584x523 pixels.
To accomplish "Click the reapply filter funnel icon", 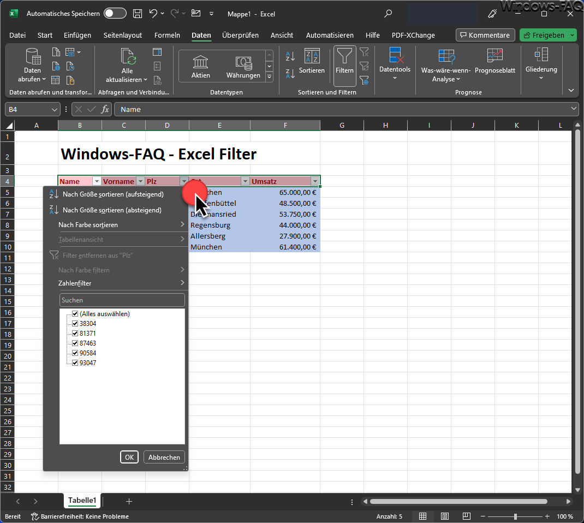I will point(364,66).
